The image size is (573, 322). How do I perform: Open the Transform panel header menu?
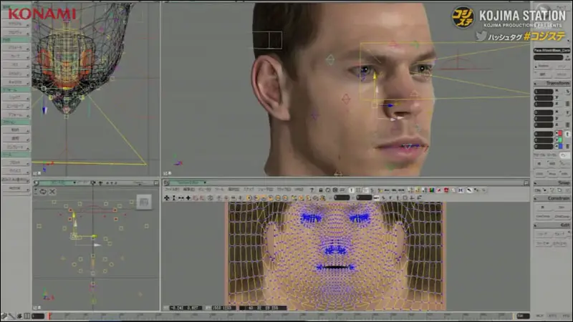551,81
